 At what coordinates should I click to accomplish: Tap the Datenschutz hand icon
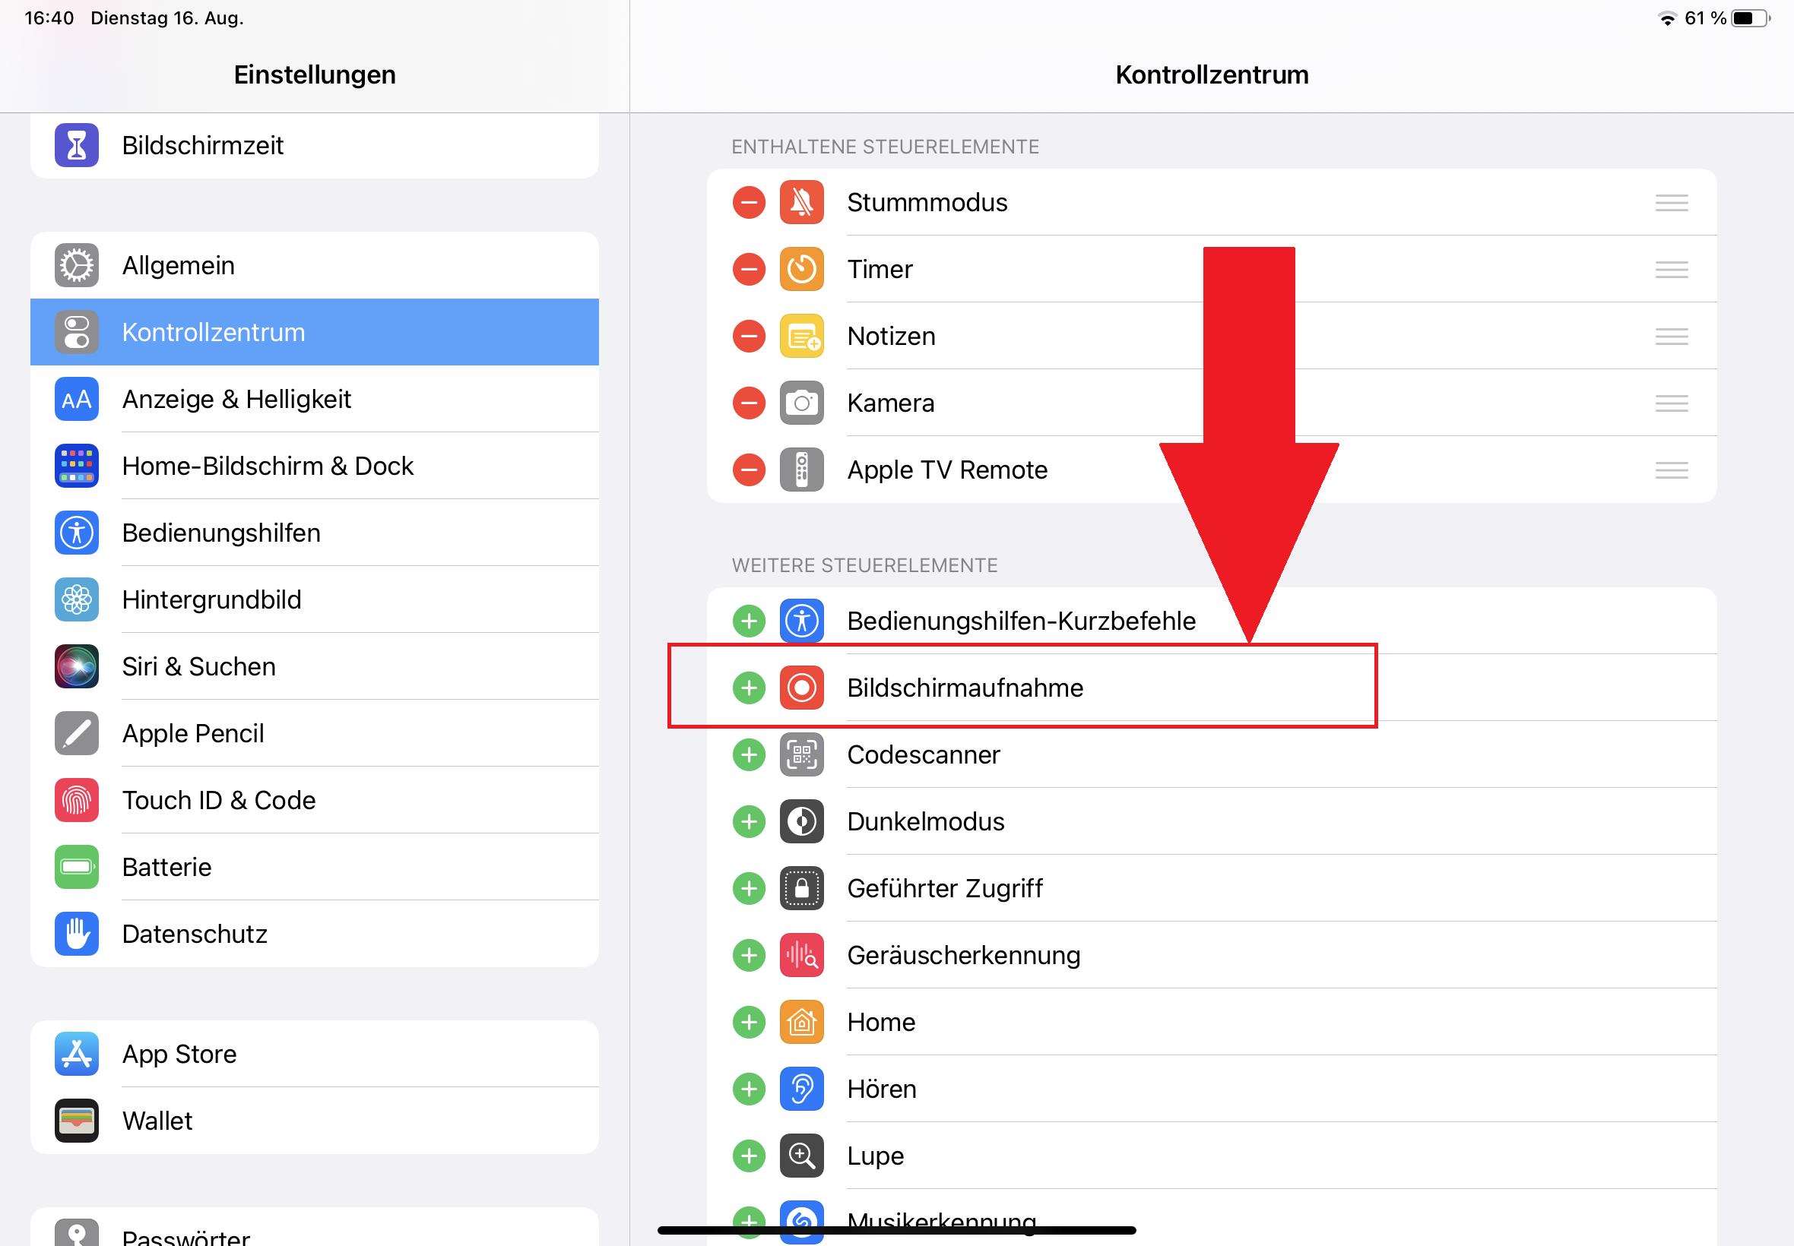click(77, 934)
